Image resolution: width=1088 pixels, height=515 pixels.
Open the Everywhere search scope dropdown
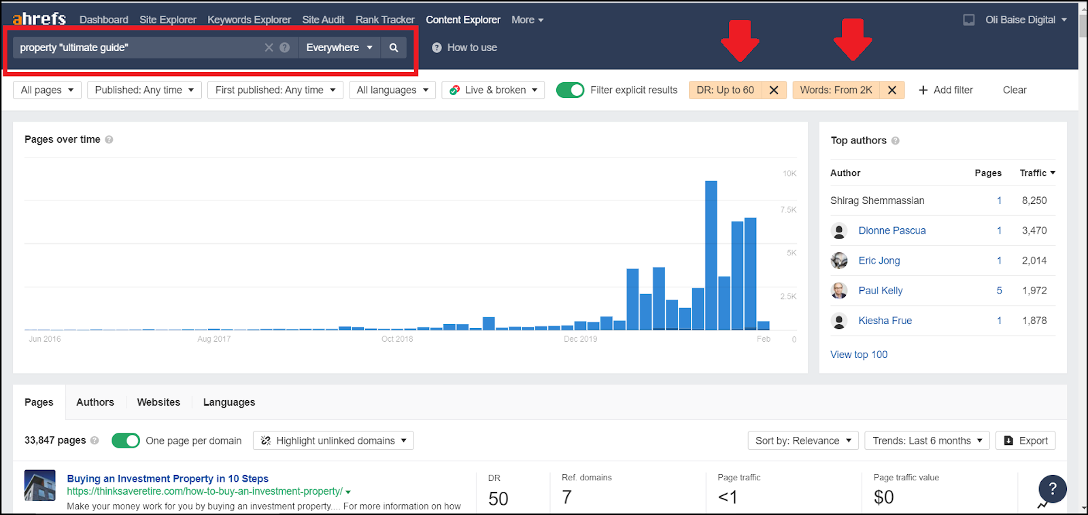[339, 48]
